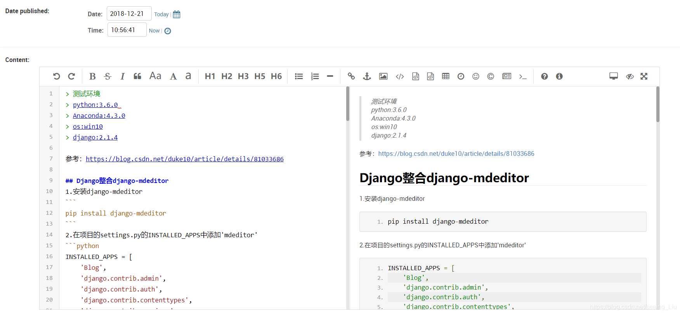Click '## Django整合django-mdeditor' editor line
This screenshot has width=680, height=314.
coord(117,181)
